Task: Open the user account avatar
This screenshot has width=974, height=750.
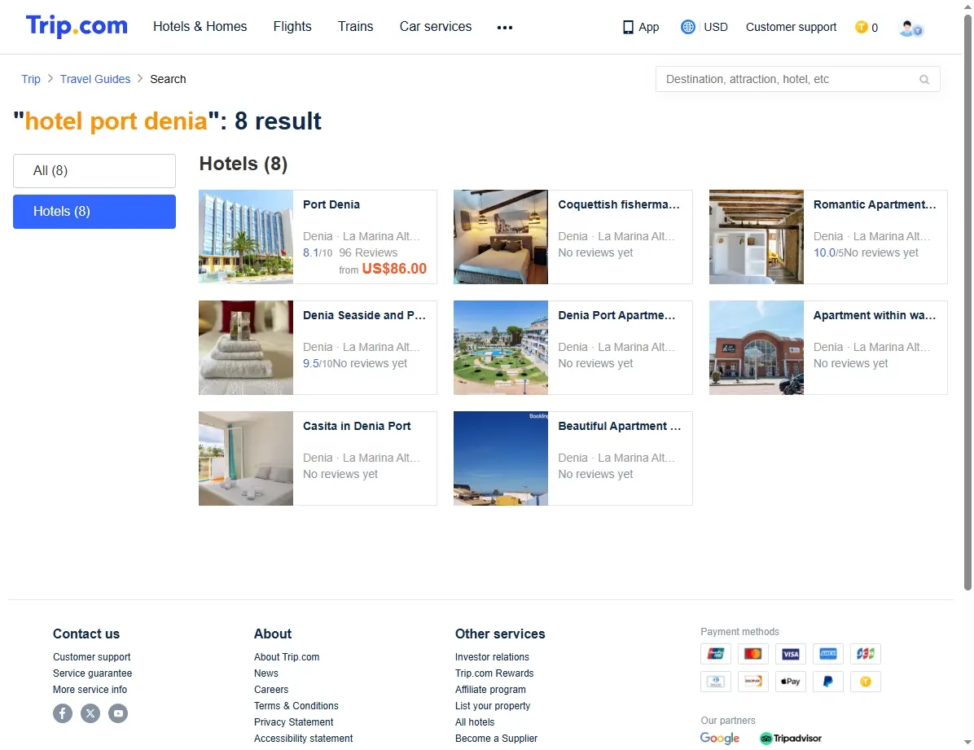Action: coord(910,28)
